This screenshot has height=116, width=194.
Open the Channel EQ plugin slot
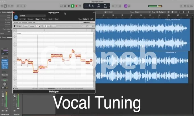click(5, 64)
